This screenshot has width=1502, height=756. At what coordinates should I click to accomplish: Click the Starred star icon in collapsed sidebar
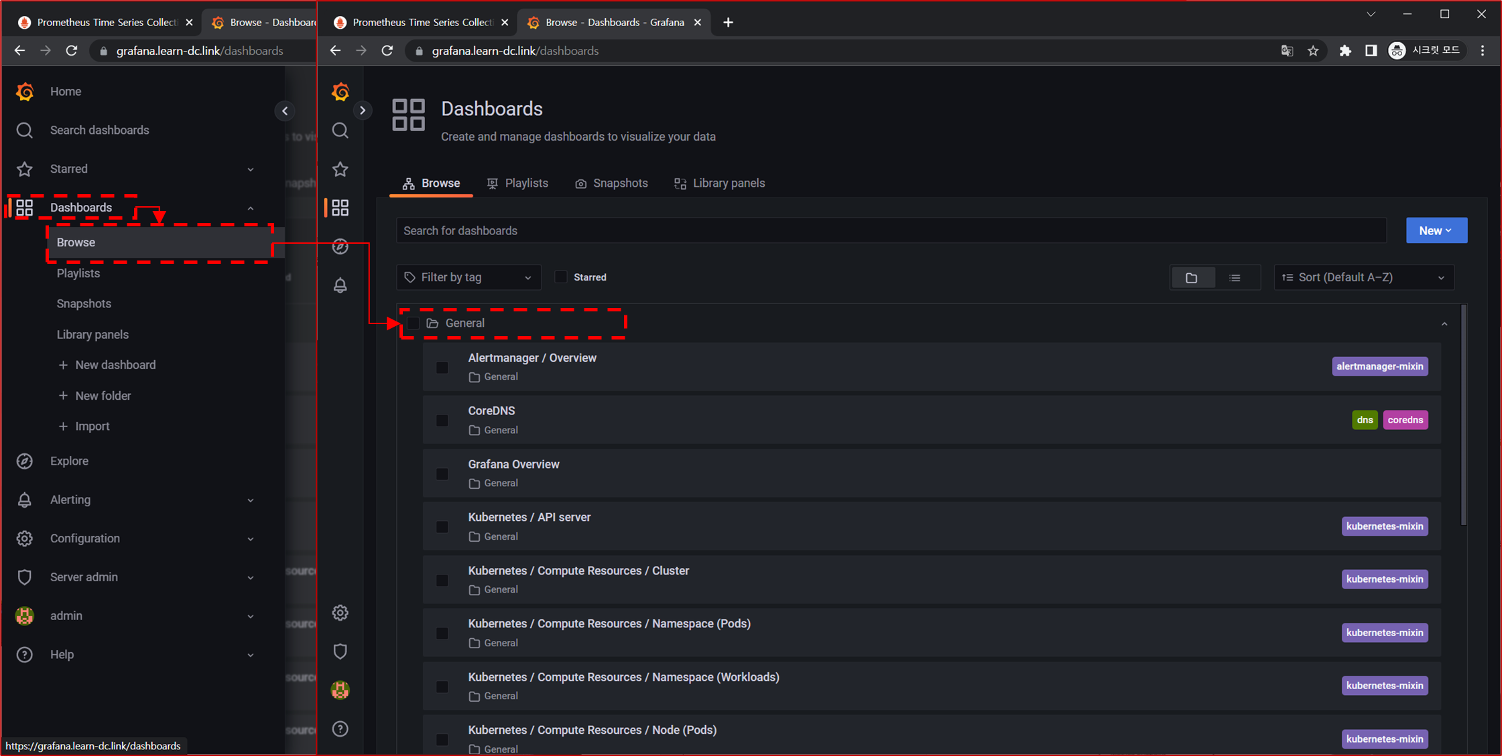(340, 169)
